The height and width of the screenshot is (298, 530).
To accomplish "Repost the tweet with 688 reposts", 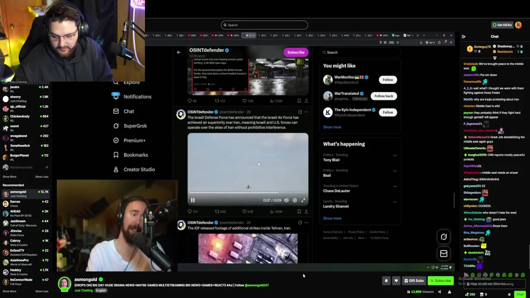I will tap(220, 211).
